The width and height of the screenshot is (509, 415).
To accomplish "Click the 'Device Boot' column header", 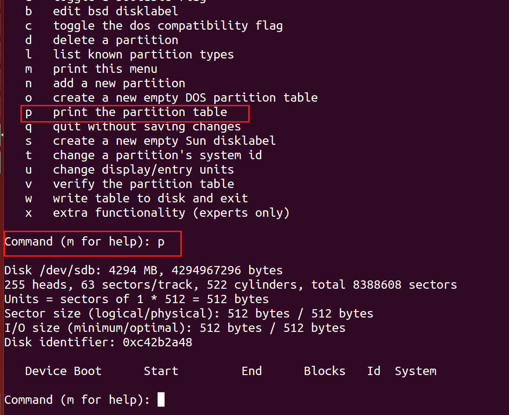I will [x=63, y=371].
